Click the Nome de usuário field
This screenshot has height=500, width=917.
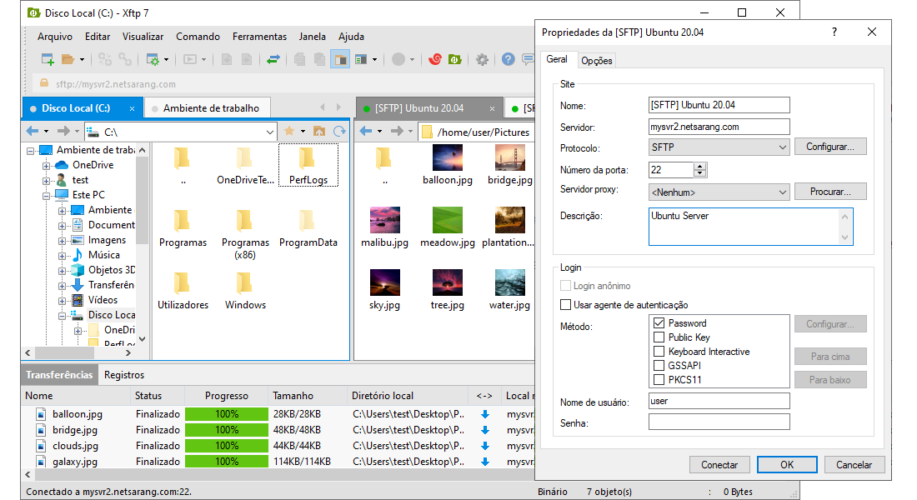(719, 401)
